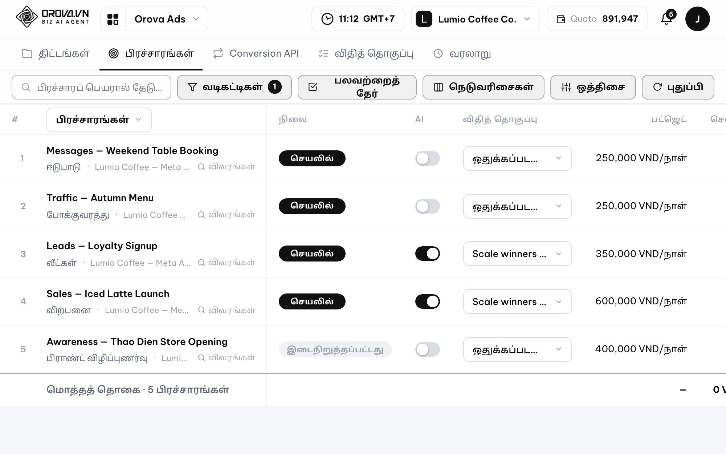The width and height of the screenshot is (726, 454).
Task: Enable AI for Traffic – Autumn Menu
Action: tap(427, 206)
